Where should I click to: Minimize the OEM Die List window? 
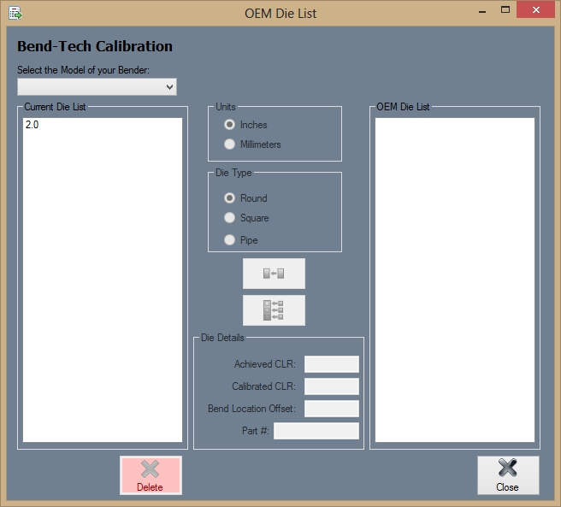[482, 11]
